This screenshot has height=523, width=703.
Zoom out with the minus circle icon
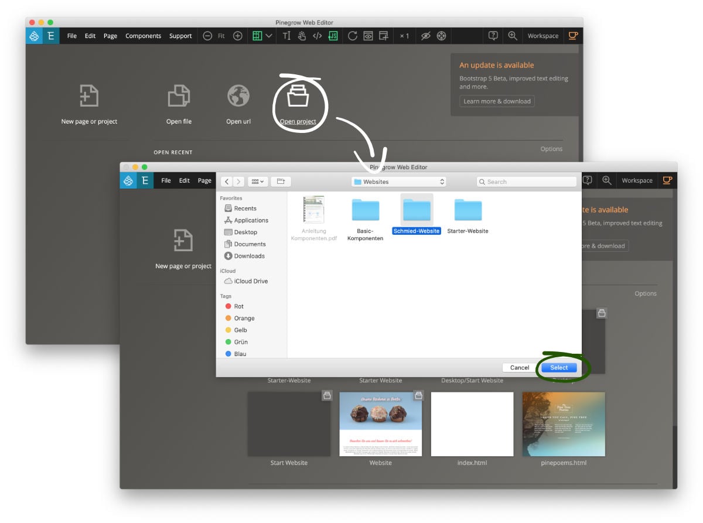point(207,36)
